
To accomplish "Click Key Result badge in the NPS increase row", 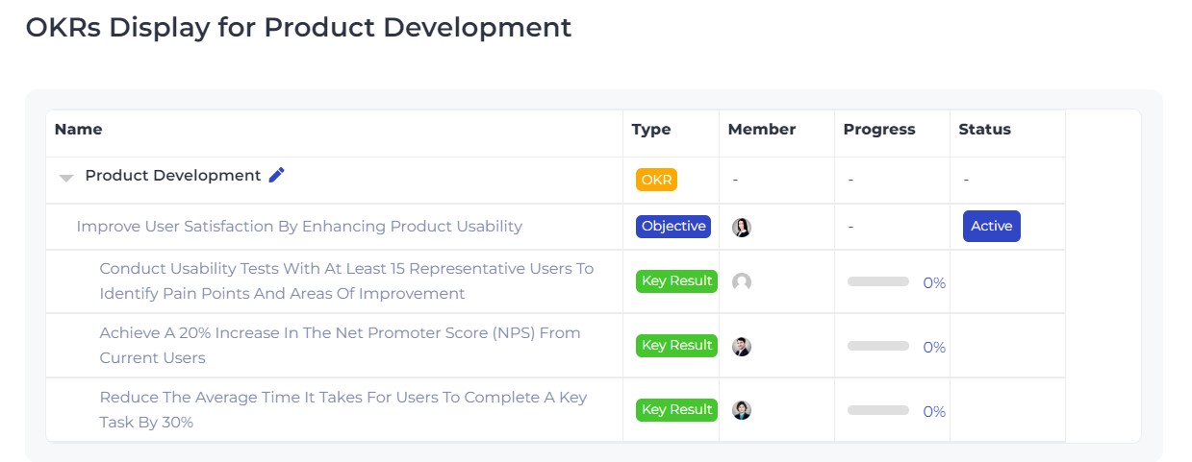I will 676,346.
